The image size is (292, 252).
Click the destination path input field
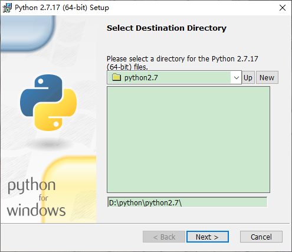[187, 202]
